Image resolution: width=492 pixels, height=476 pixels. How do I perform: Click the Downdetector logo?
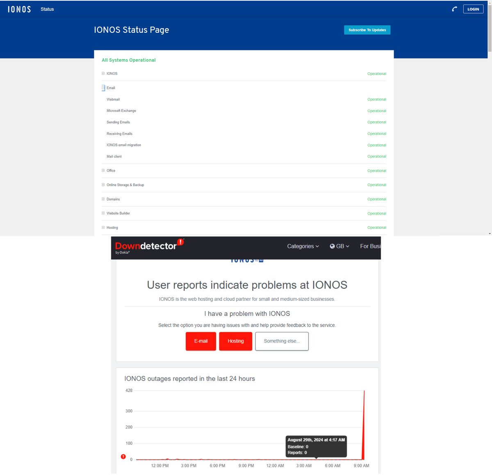150,246
